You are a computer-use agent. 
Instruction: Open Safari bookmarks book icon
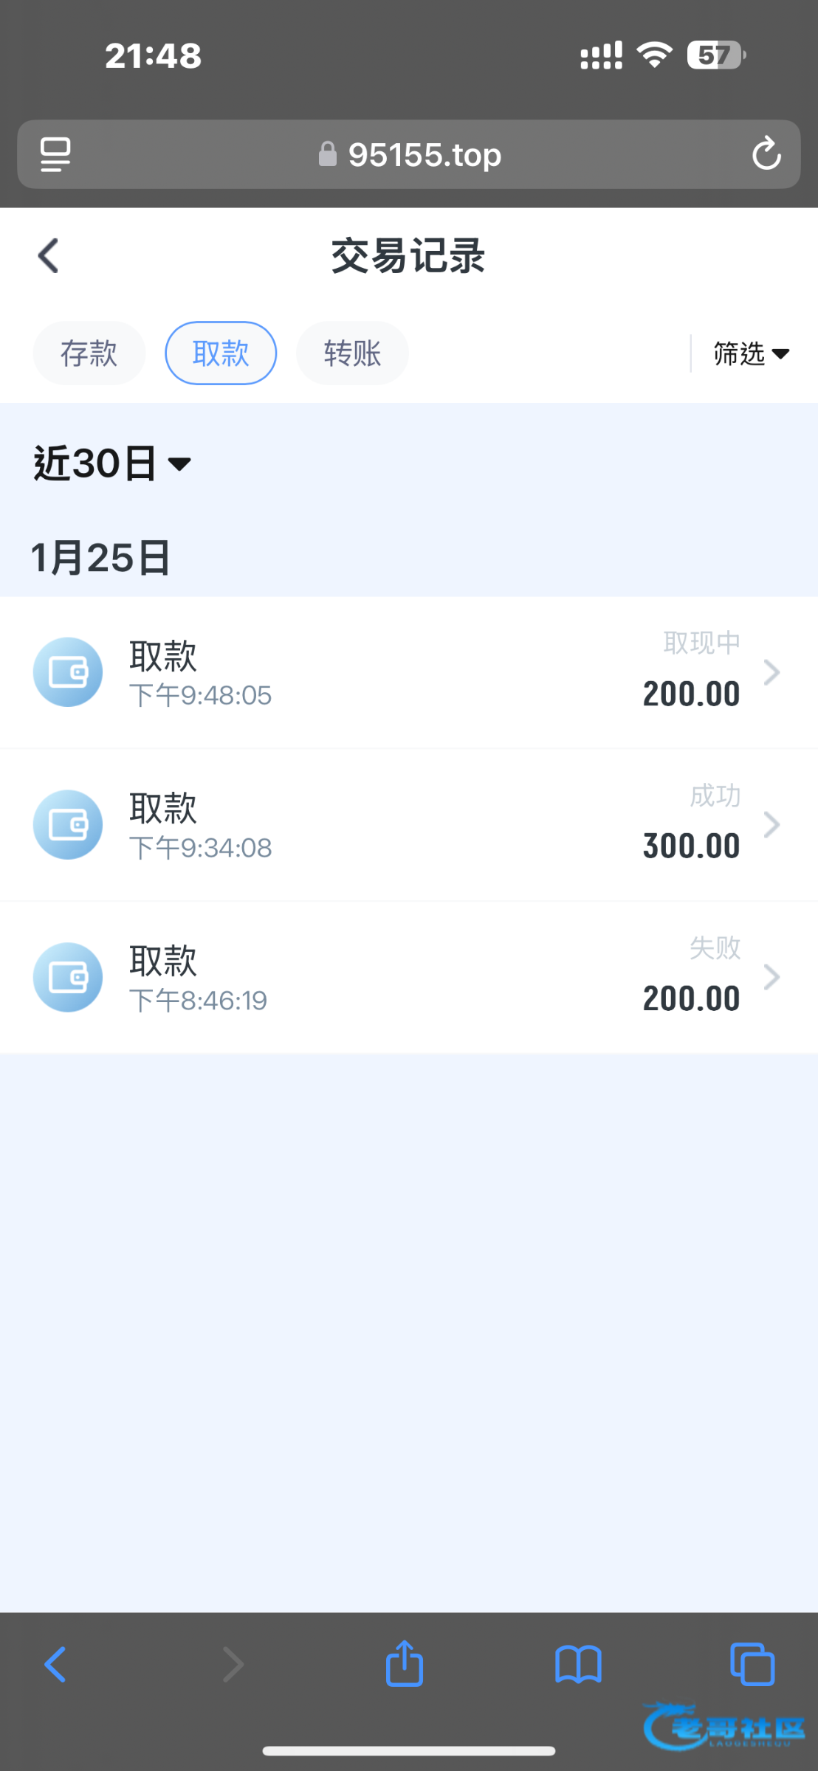pos(578,1664)
